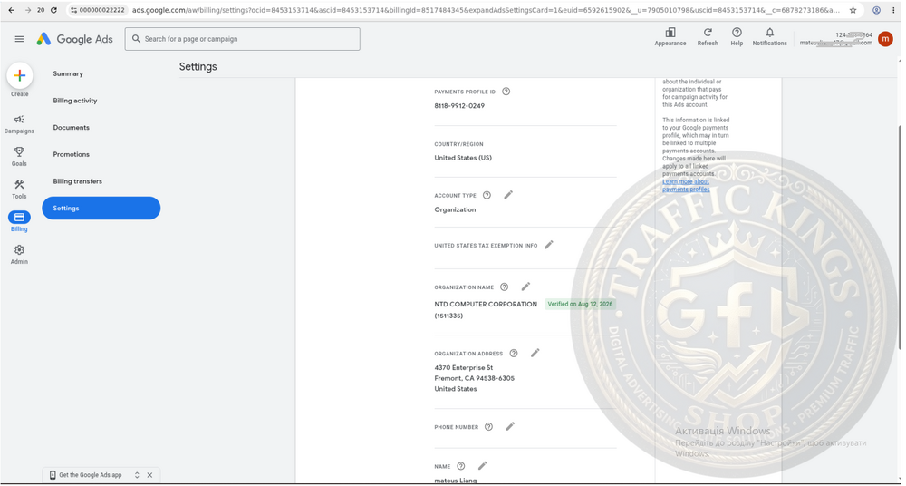Screen dimensions: 906x486
Task: Show help for Name field
Action: (x=461, y=466)
